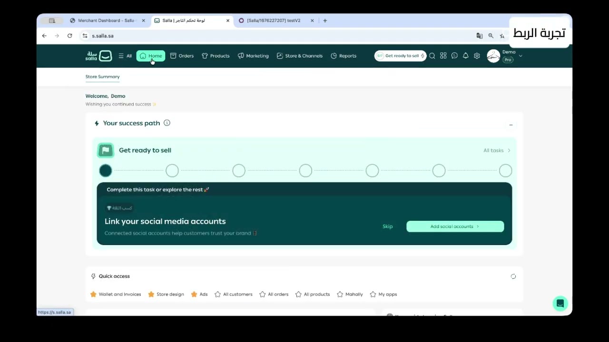Click the Demo store avatar picture
This screenshot has width=609, height=342.
[493, 56]
